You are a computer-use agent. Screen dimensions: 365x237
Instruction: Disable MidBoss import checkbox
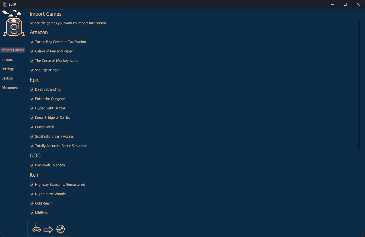[x=32, y=213]
